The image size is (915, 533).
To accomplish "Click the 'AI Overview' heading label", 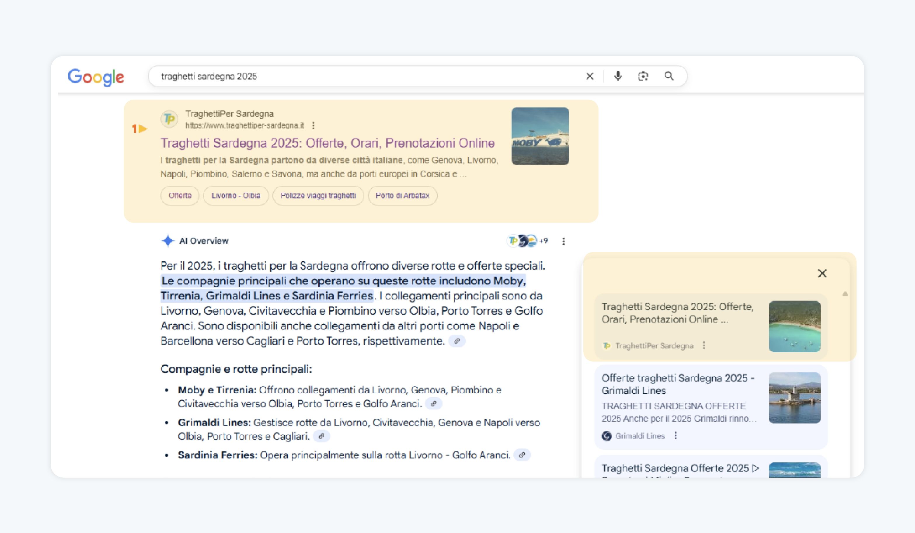I will click(x=204, y=241).
